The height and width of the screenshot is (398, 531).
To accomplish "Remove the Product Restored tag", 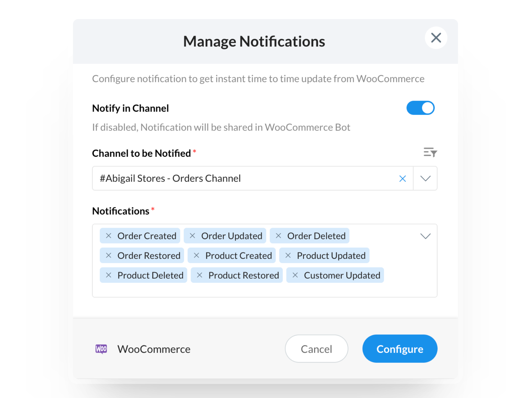I will (x=200, y=275).
